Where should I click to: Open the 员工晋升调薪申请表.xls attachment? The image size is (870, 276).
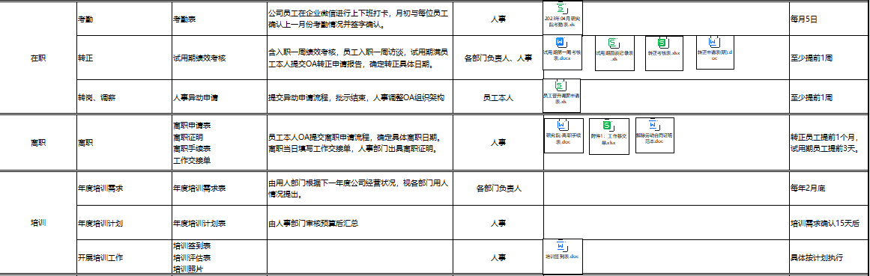tap(561, 96)
